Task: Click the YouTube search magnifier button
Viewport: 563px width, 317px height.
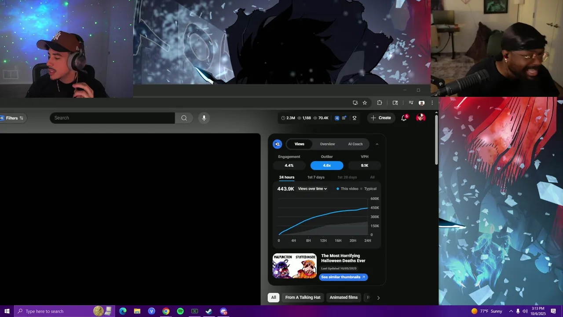Action: [184, 118]
